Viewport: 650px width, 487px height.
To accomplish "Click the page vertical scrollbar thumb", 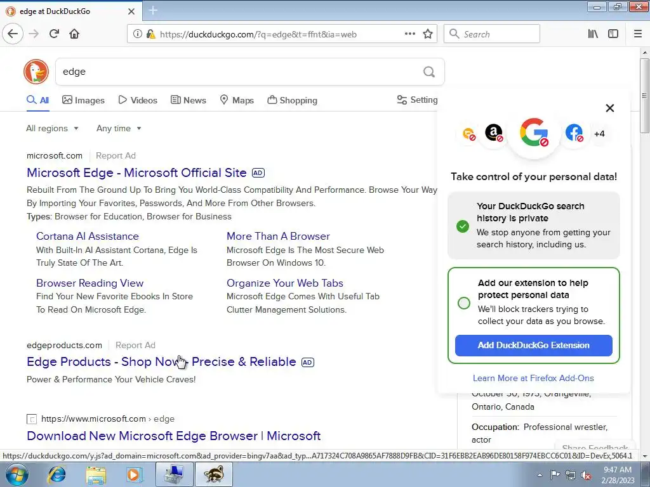I will tap(645, 96).
